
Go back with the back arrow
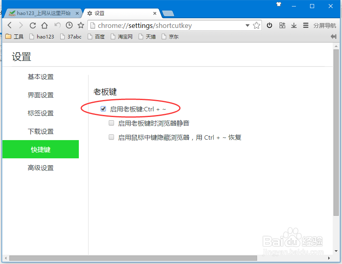point(9,26)
